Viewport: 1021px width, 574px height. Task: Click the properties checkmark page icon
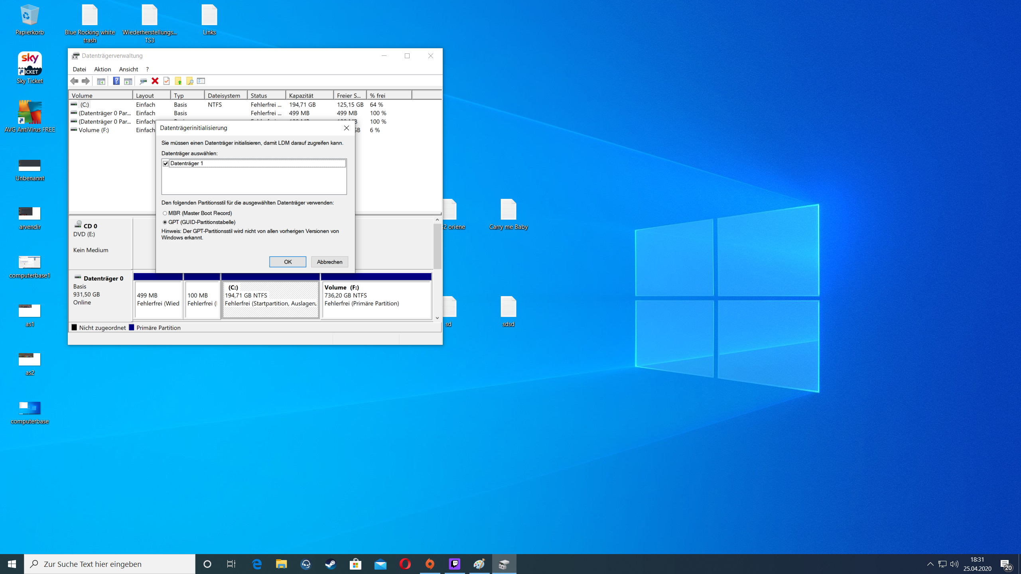167,81
